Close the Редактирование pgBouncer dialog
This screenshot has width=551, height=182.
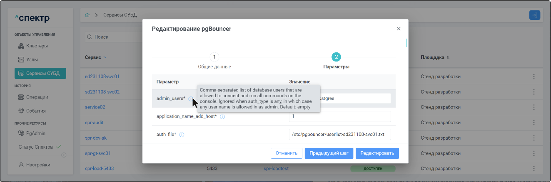pyautogui.click(x=399, y=29)
